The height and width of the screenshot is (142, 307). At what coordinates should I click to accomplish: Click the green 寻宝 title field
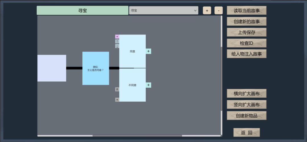[x=82, y=11]
